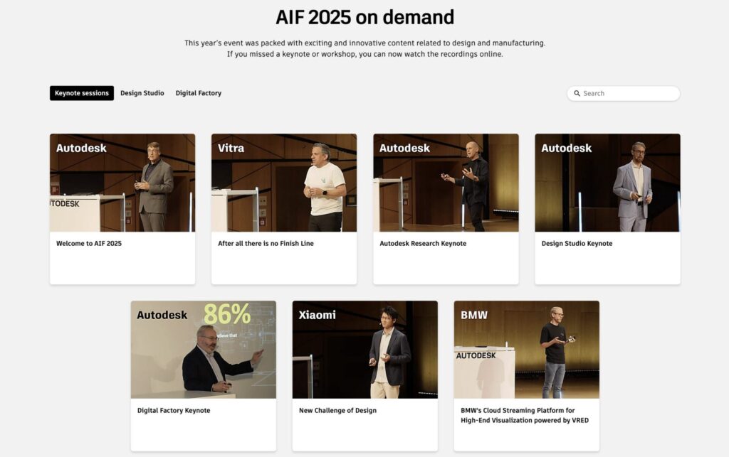Open the BMW session thumbnail image
Viewport: 729px width, 457px height.
coord(526,350)
